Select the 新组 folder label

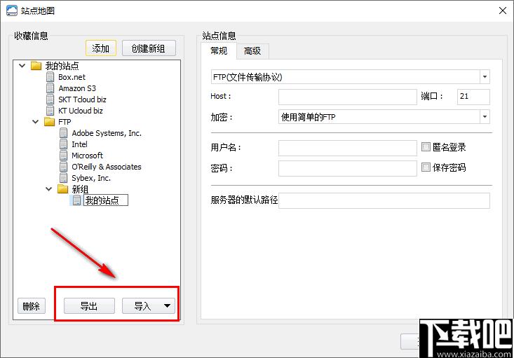(80, 189)
